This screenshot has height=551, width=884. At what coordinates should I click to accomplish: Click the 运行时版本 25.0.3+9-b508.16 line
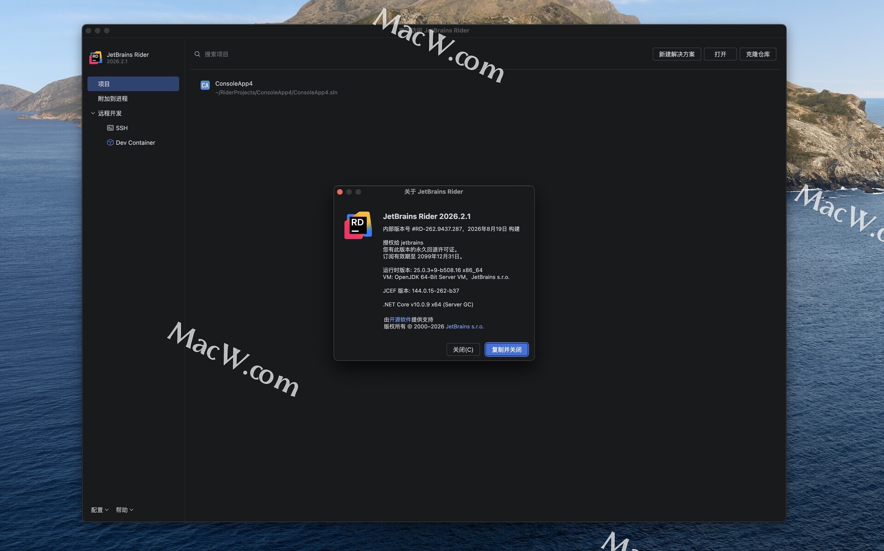[x=433, y=270]
